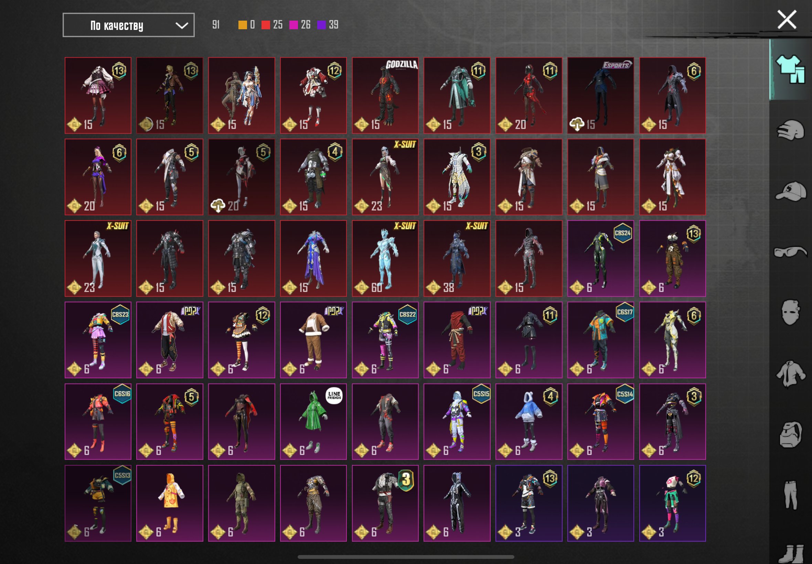Click the pink quality filter swatch

pos(293,25)
